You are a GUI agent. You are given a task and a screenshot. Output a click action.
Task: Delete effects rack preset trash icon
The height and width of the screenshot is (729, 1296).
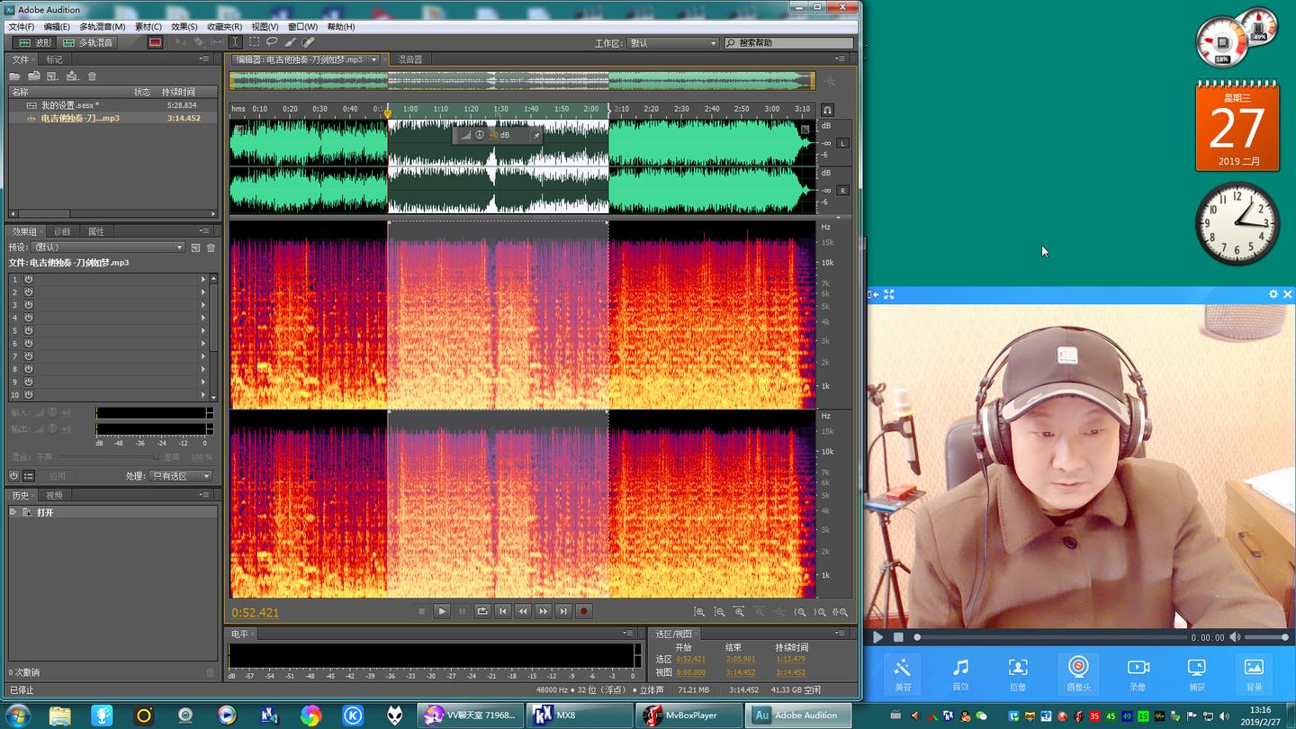(211, 247)
